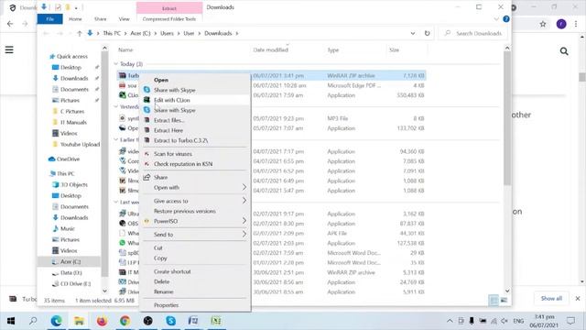Click the CLion icon in context menu
586x330 pixels.
point(146,100)
